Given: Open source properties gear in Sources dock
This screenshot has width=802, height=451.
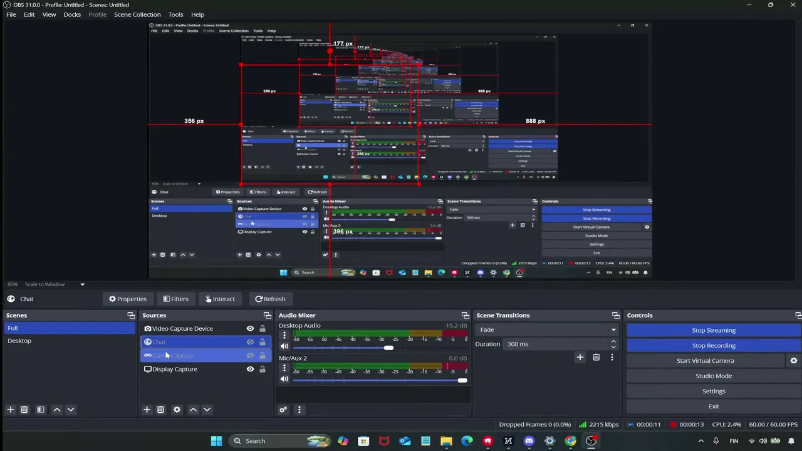Looking at the screenshot, I should point(177,410).
